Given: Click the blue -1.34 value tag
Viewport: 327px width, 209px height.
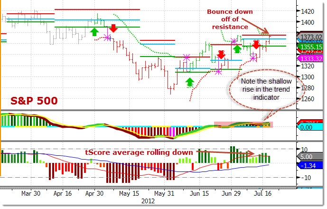Looking at the screenshot, I should (310, 166).
